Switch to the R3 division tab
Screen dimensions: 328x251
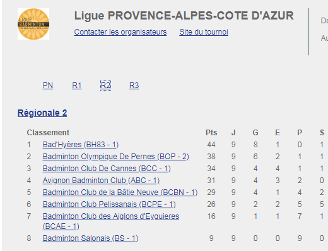click(x=134, y=86)
